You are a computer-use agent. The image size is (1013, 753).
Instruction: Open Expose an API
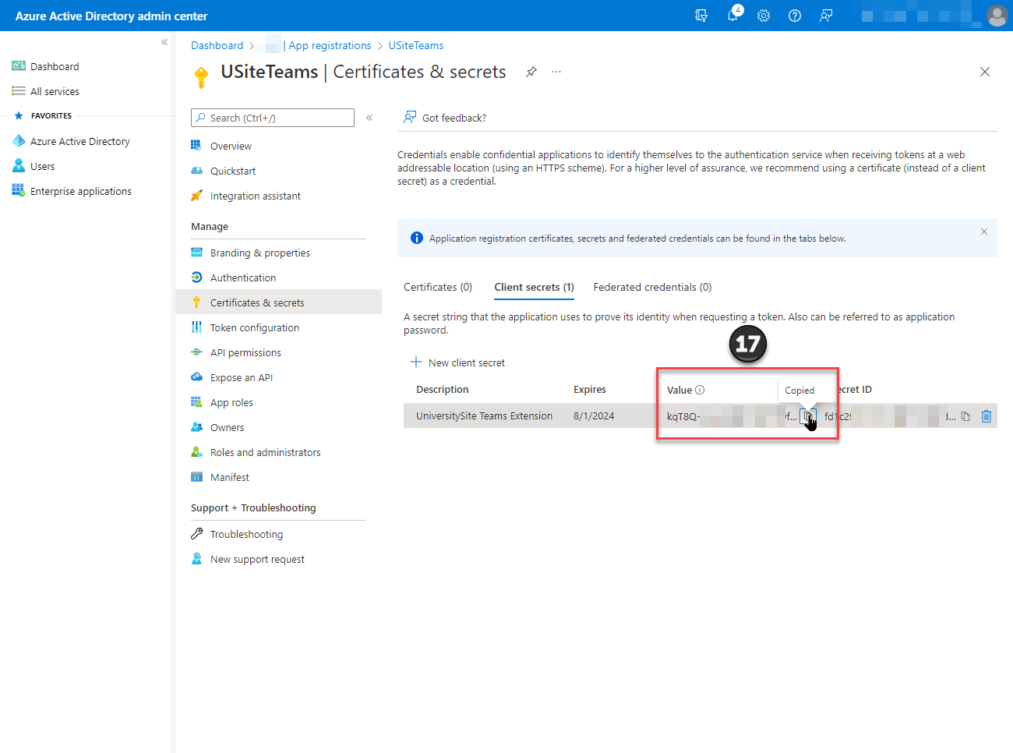coord(241,377)
